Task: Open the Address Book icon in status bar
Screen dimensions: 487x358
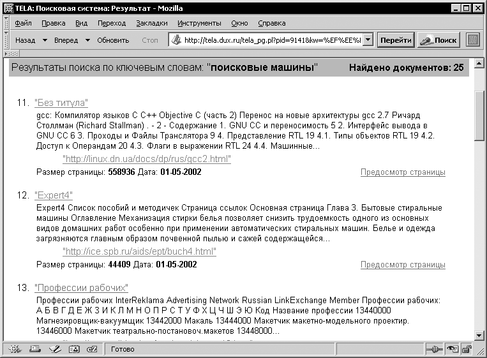Action: [x=74, y=349]
